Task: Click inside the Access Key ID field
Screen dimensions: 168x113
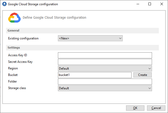Action: (x=105, y=55)
